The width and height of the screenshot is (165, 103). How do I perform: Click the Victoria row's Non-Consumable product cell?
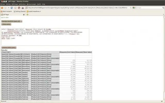(45, 58)
